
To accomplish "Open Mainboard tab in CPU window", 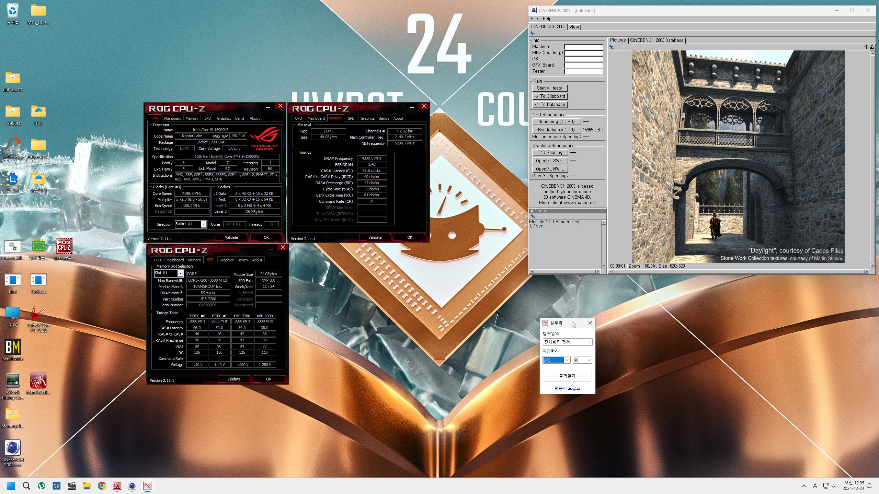I will tap(173, 118).
